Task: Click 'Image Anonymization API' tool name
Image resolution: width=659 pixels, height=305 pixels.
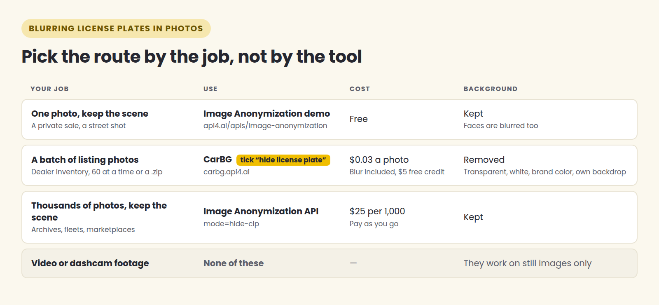Action: tap(261, 211)
